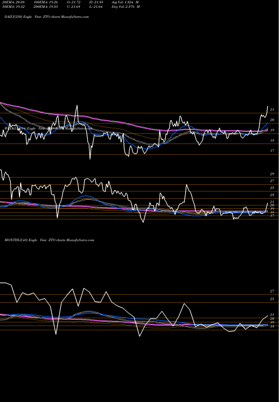The height and width of the screenshot is (402, 279).
Task: Click the 18 price label on daily chart
Action: point(272,141)
